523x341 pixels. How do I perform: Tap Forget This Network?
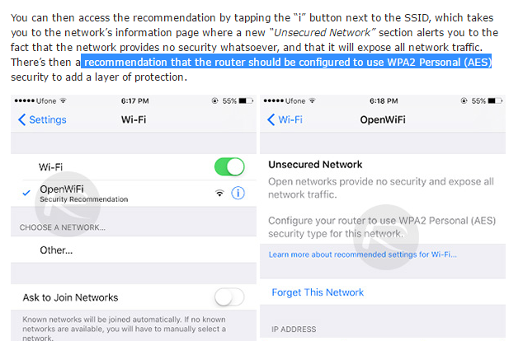(x=318, y=292)
